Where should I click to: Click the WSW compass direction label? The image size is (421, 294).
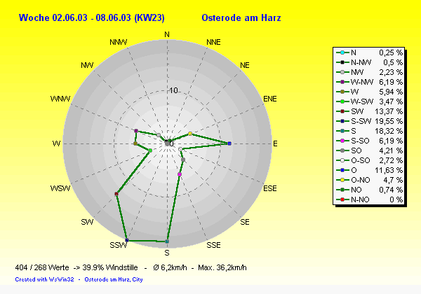point(60,189)
